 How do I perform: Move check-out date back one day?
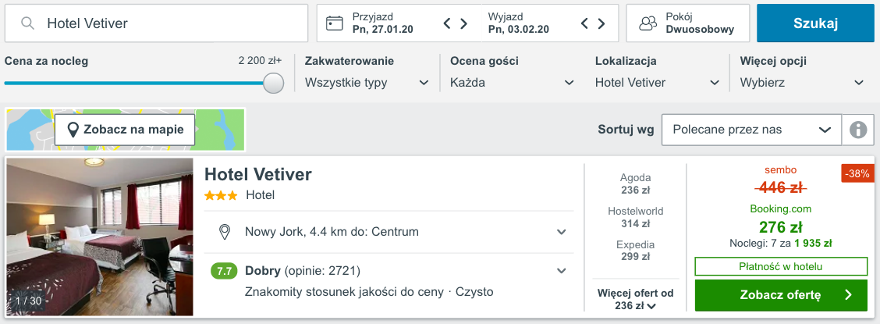[584, 23]
